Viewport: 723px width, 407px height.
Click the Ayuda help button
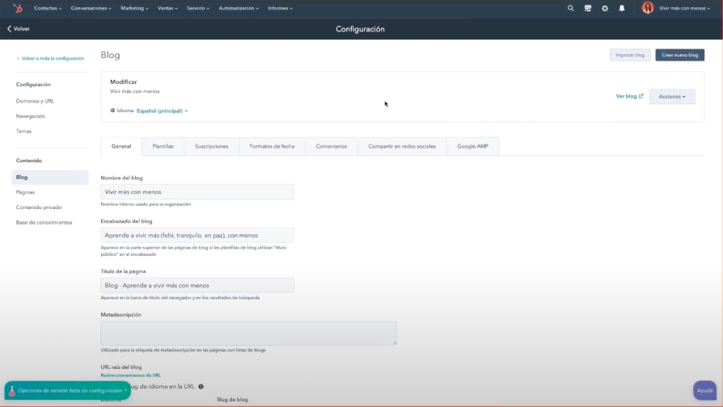[x=704, y=390]
